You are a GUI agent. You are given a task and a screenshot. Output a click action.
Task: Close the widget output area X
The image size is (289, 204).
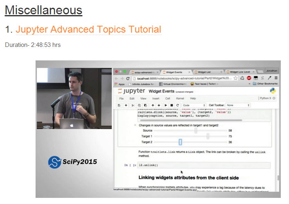(x=135, y=125)
